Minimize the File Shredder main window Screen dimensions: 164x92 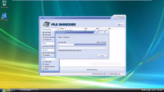[116, 17]
